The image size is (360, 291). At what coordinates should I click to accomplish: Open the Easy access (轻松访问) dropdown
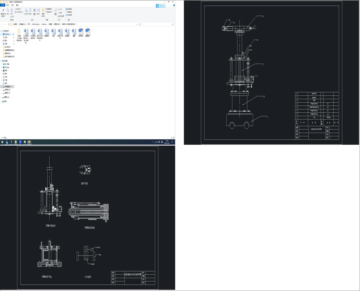click(x=49, y=12)
